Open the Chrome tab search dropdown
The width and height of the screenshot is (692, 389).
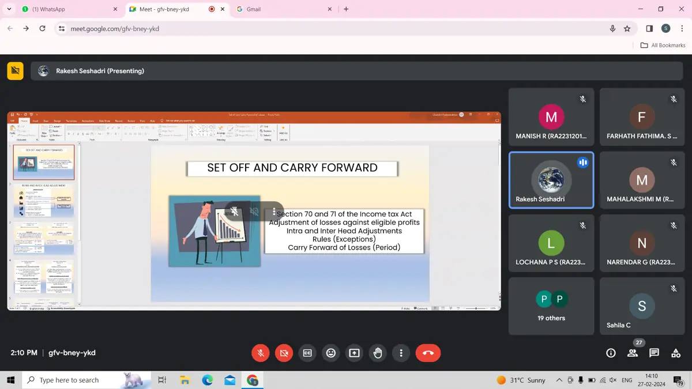pyautogui.click(x=9, y=9)
